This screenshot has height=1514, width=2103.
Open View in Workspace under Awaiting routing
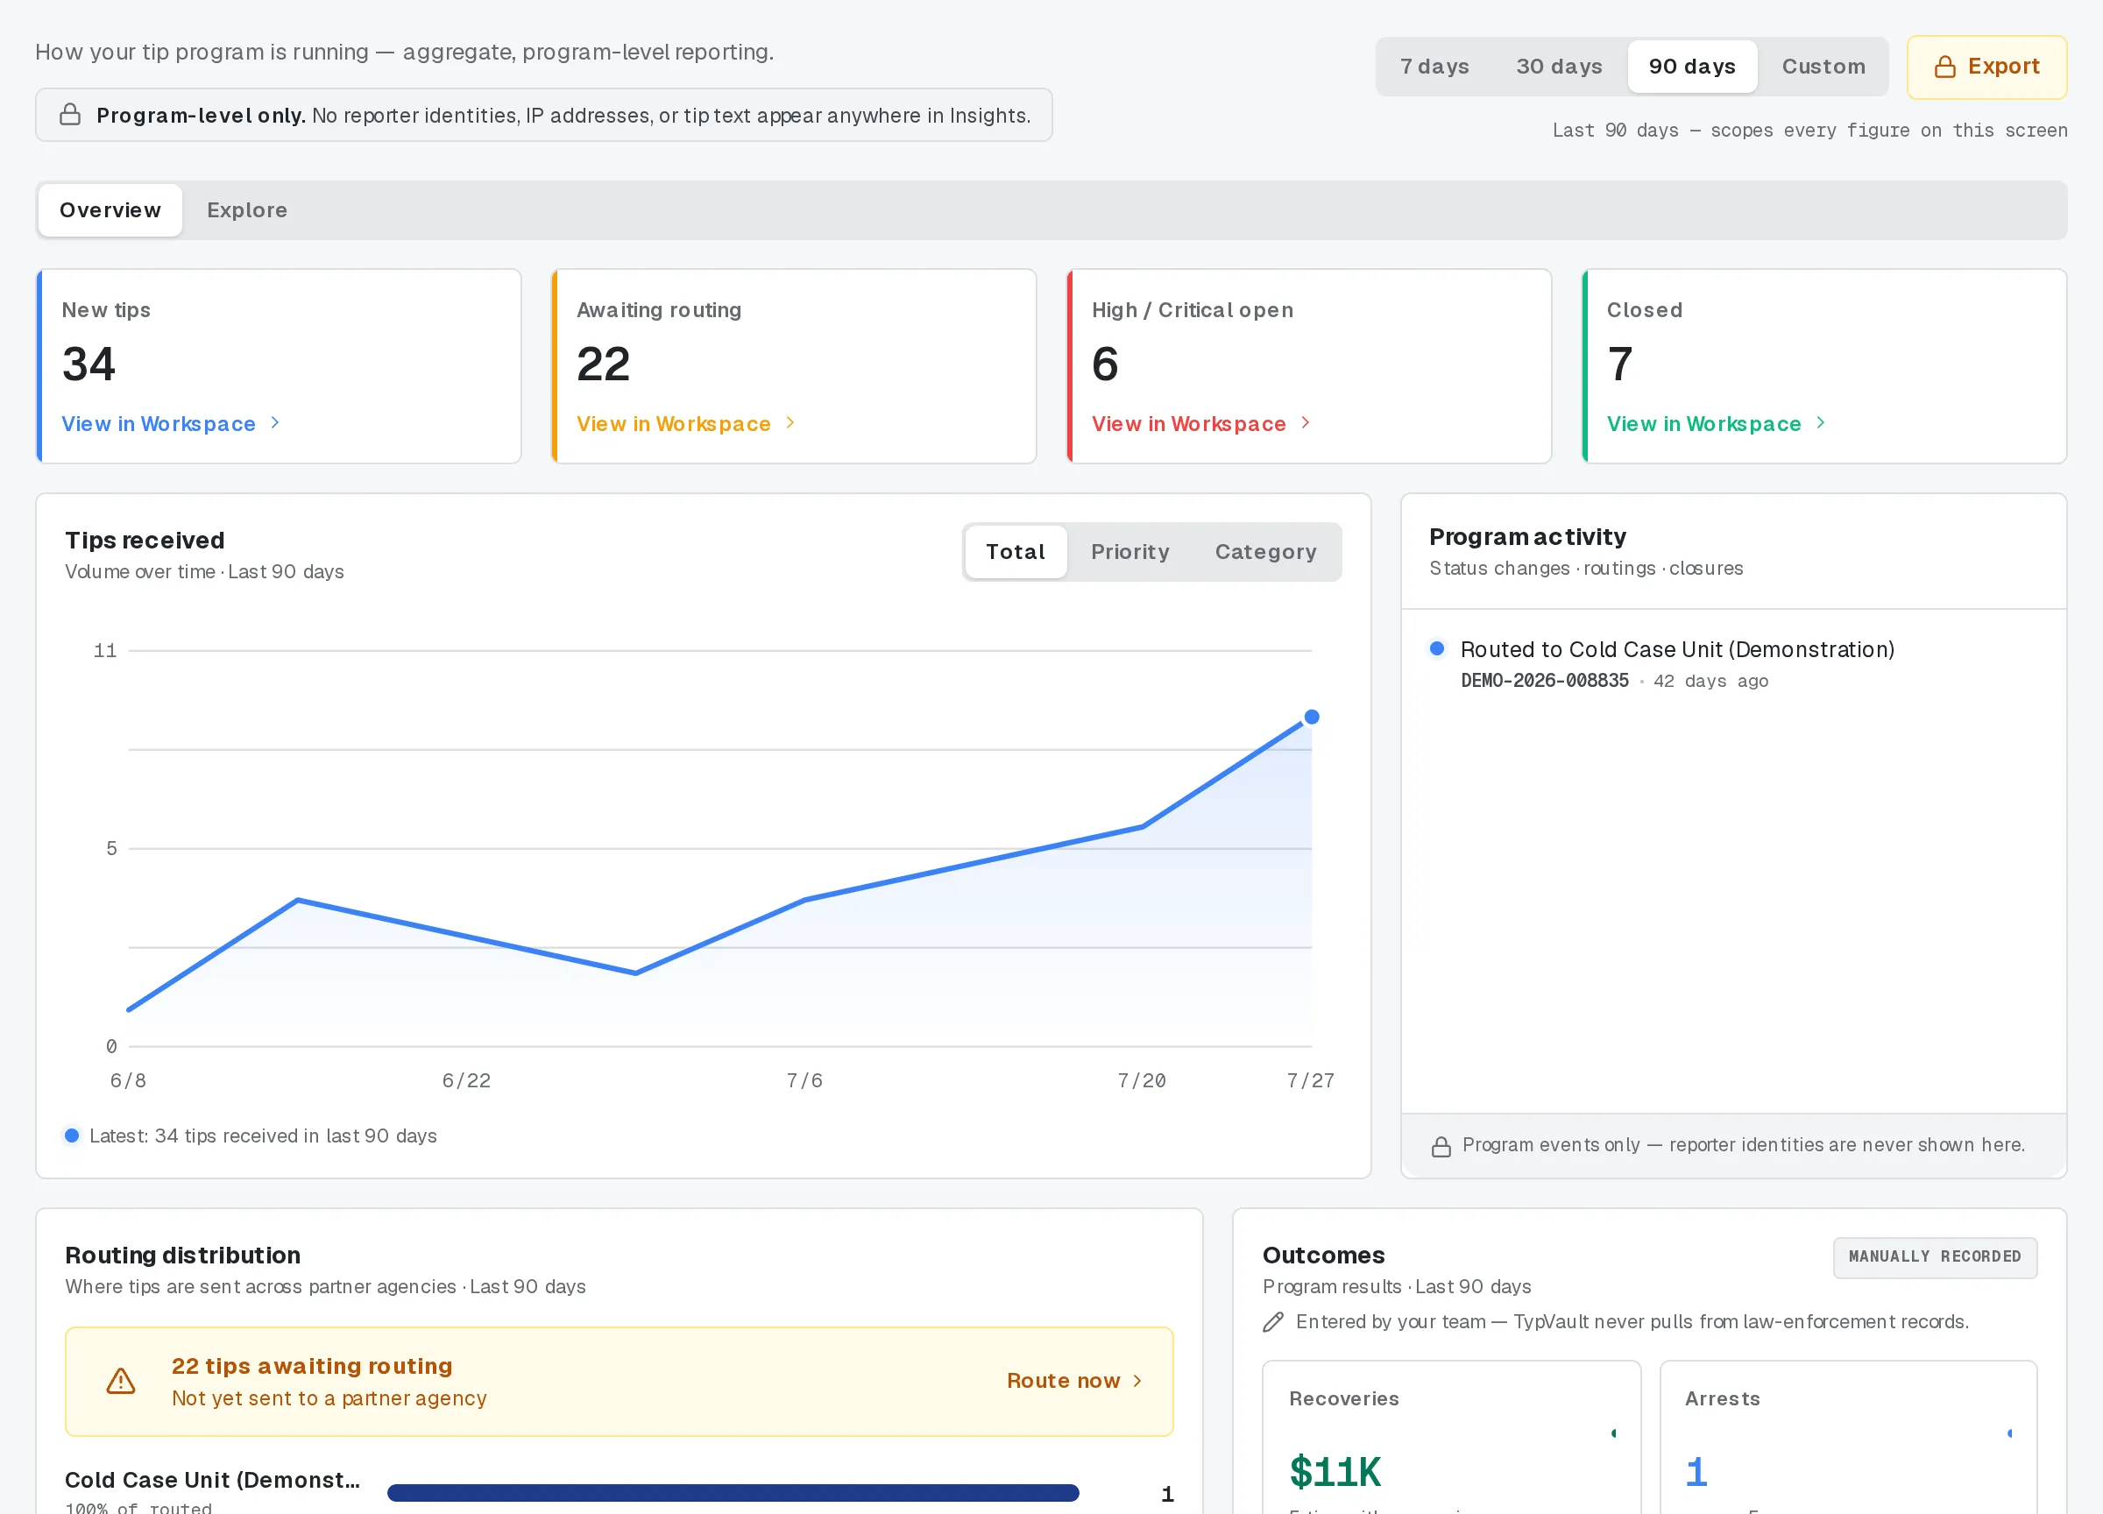click(685, 424)
